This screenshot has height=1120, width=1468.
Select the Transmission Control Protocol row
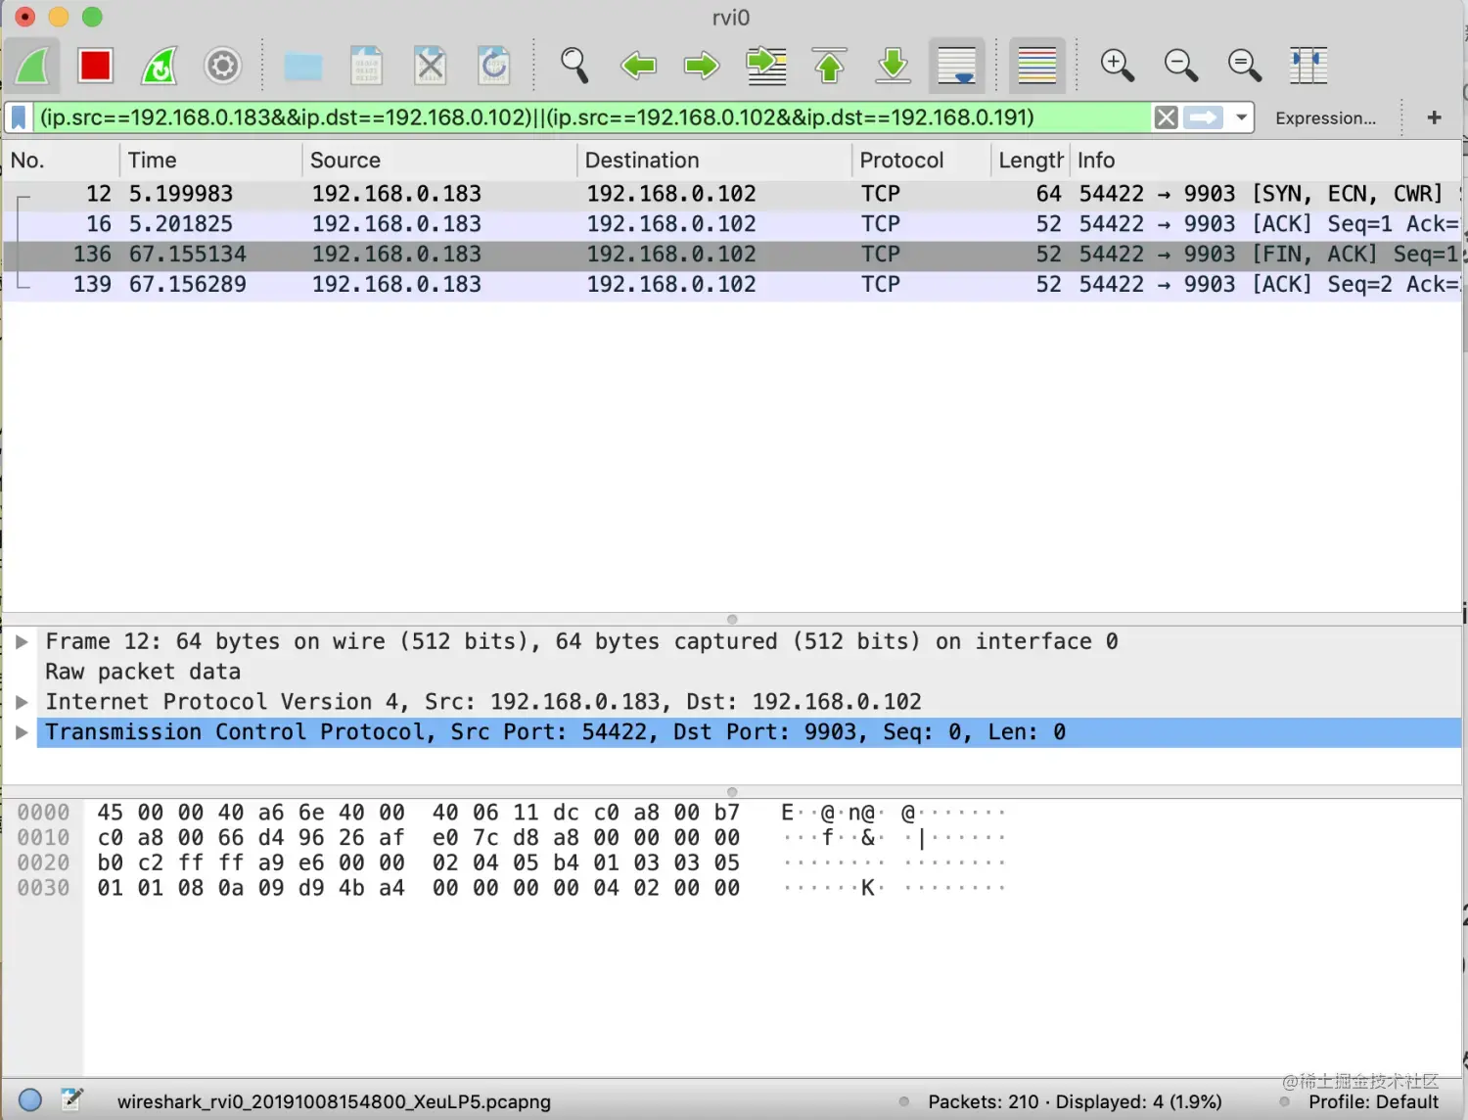749,732
